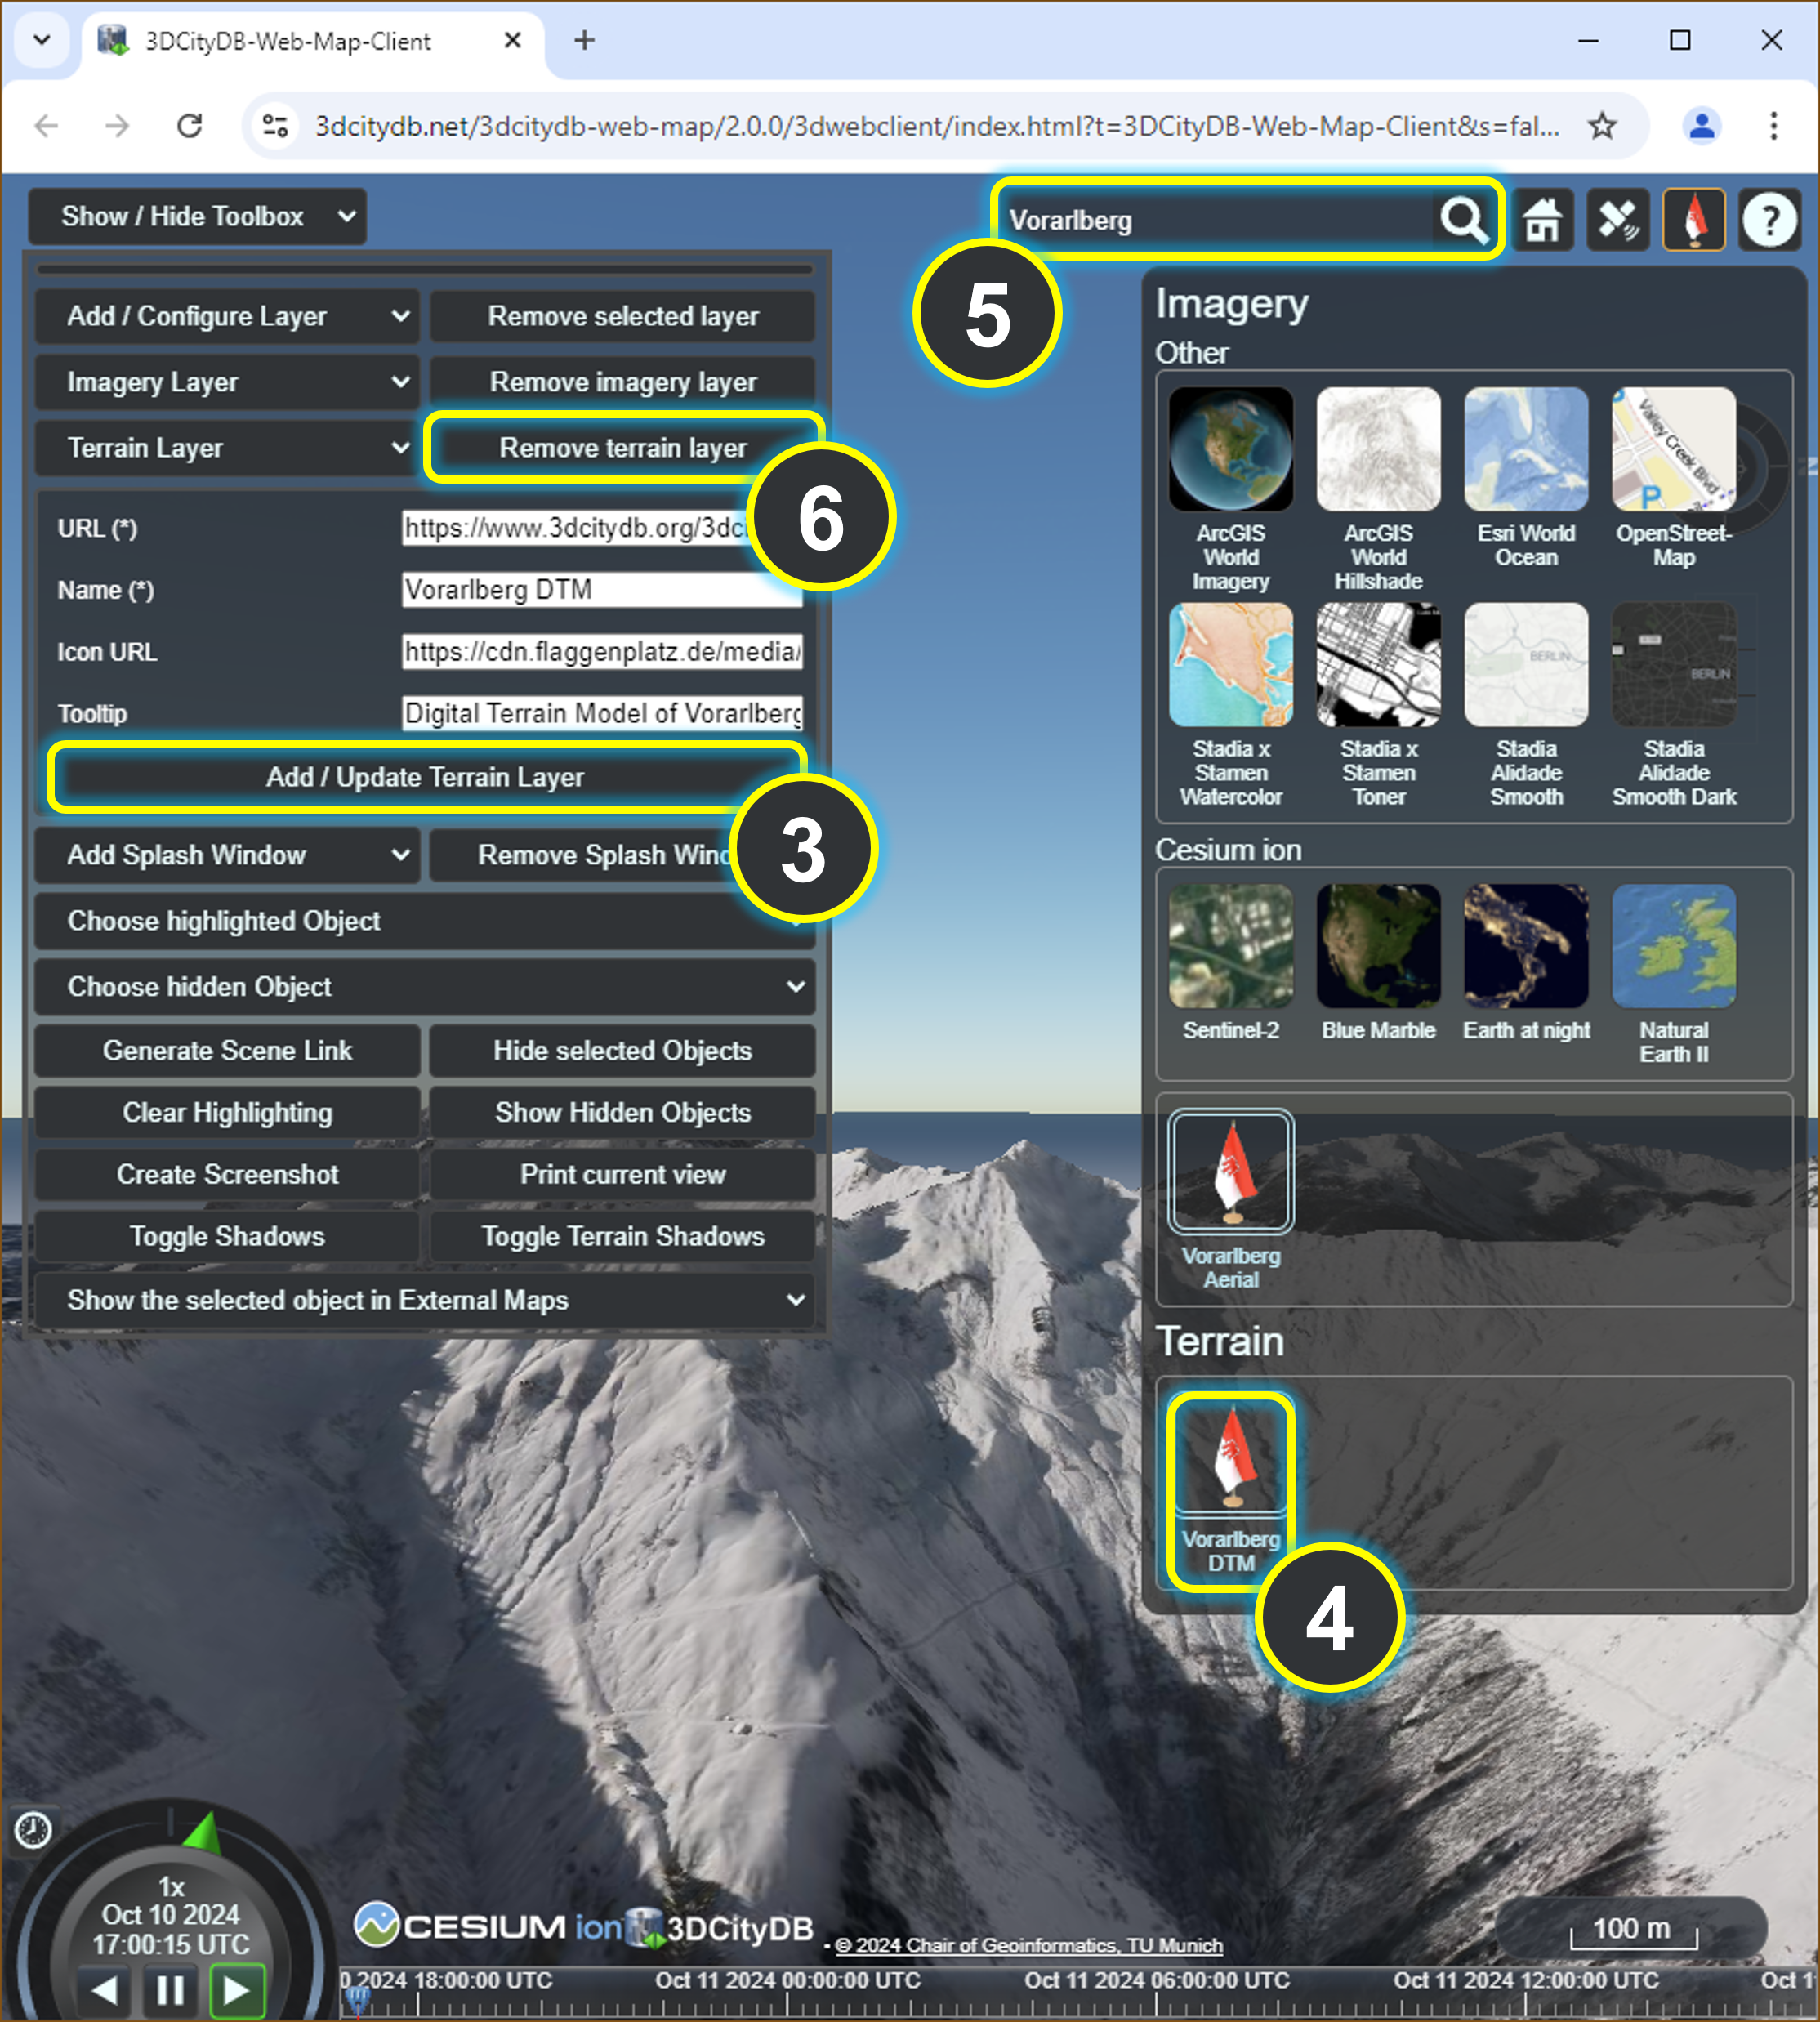The height and width of the screenshot is (2022, 1820).
Task: Choose OpenStreetMap imagery
Action: pos(1674,450)
